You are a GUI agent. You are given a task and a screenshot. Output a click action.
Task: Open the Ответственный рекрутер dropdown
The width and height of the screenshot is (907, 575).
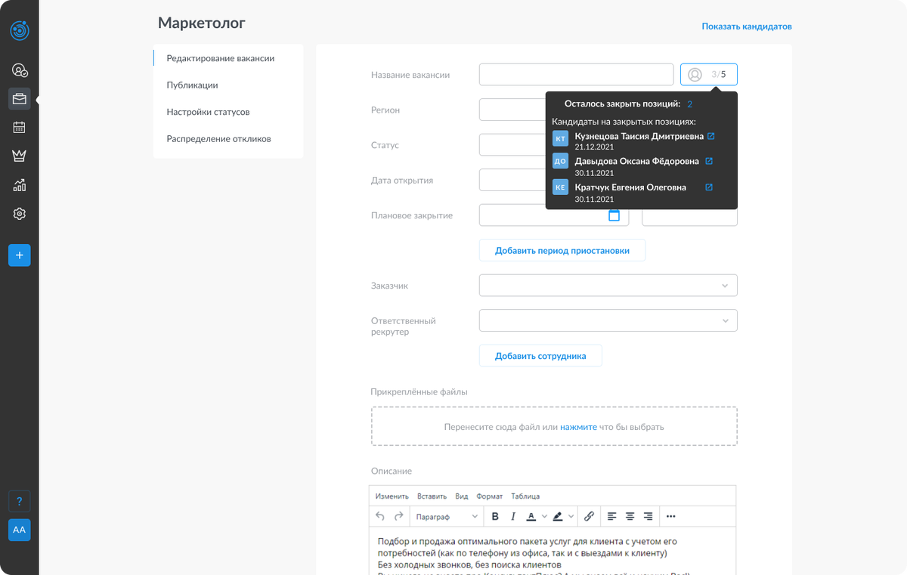click(608, 320)
